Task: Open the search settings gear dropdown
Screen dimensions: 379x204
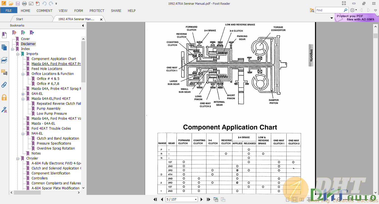Action: click(353, 10)
